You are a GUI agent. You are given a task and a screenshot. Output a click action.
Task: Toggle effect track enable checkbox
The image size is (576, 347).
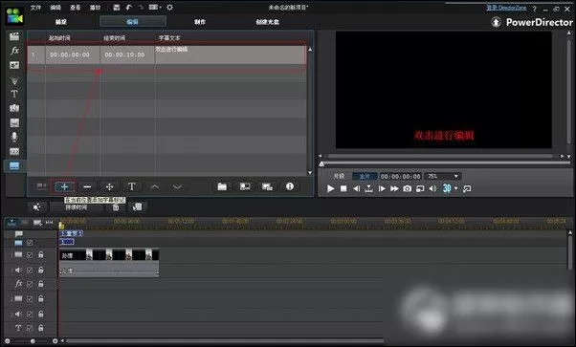tap(30, 284)
